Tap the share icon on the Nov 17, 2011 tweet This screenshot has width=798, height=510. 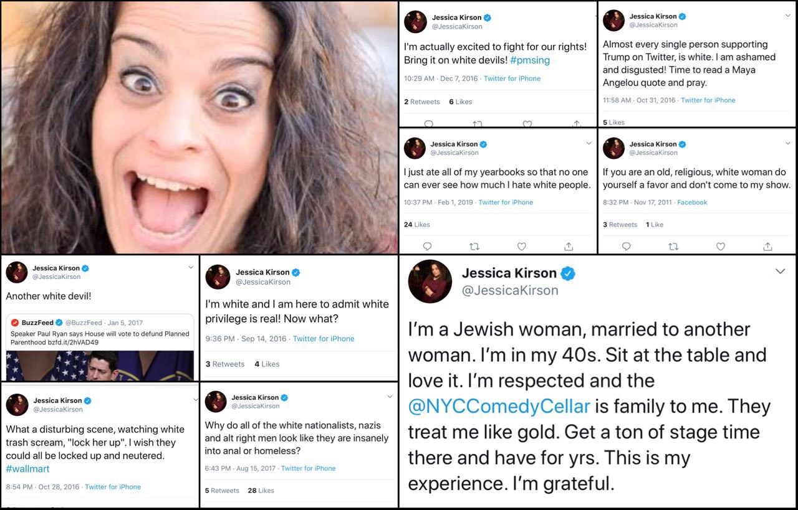(x=767, y=246)
